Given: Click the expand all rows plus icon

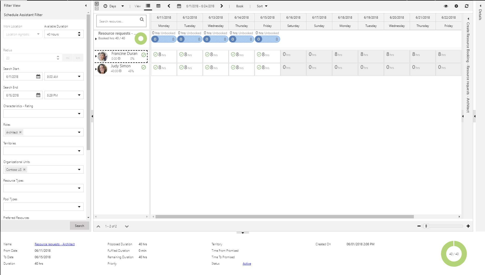Looking at the screenshot, I should [x=97, y=4].
